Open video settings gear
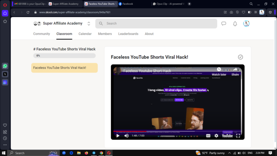Image resolution: width=277 pixels, height=156 pixels. tap(216, 136)
